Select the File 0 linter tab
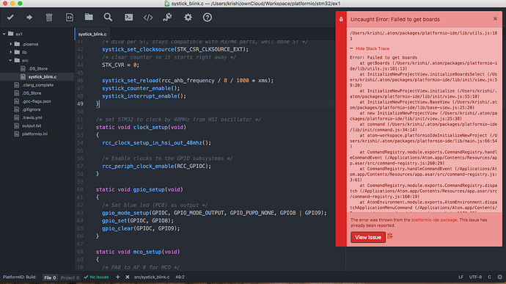 click(x=50, y=277)
